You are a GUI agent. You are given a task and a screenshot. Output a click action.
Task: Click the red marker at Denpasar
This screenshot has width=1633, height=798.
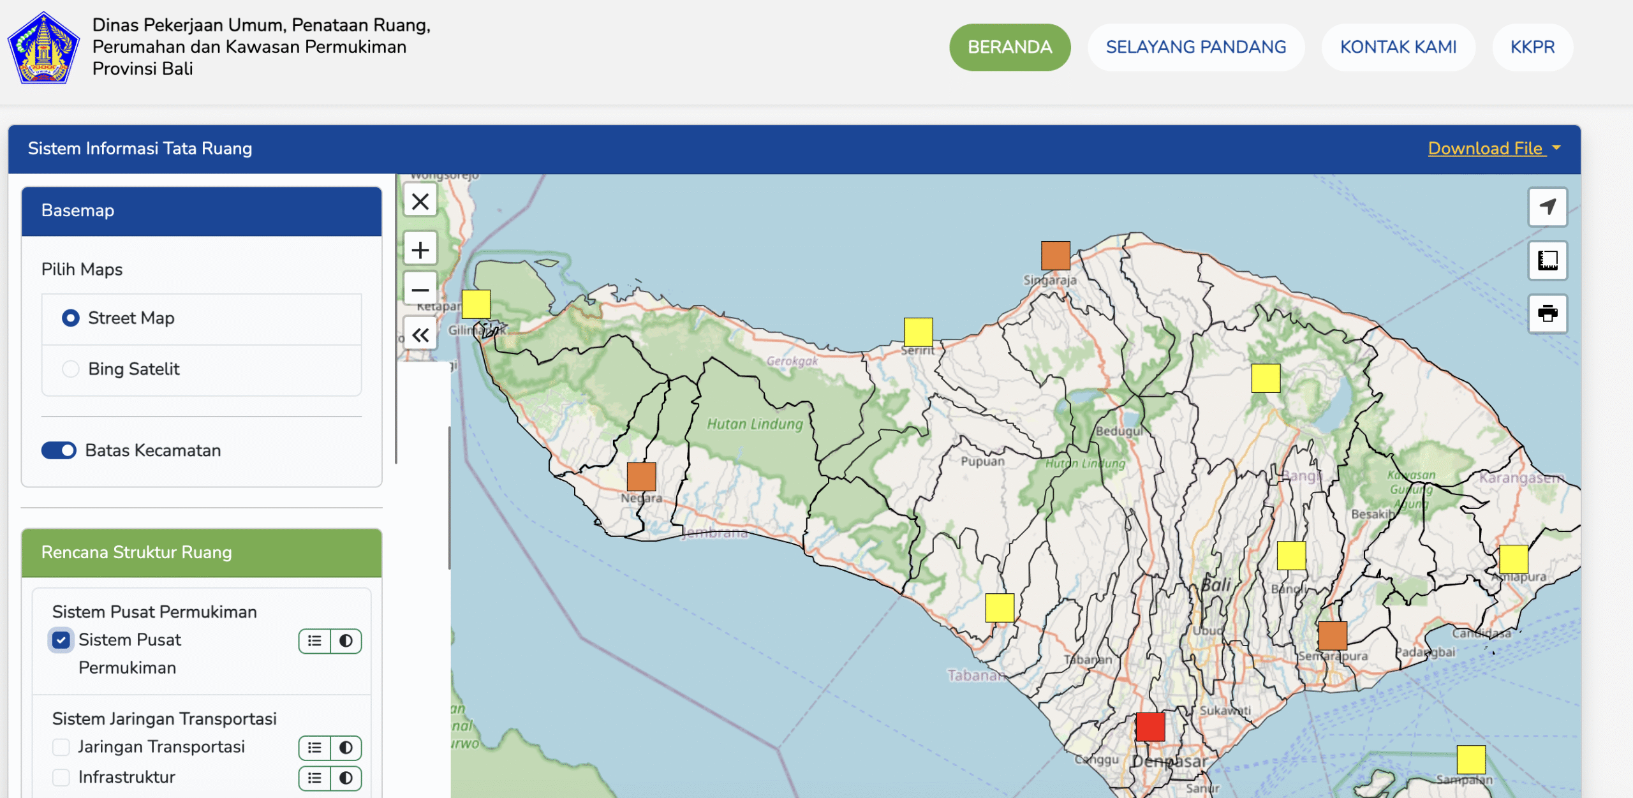tap(1150, 727)
